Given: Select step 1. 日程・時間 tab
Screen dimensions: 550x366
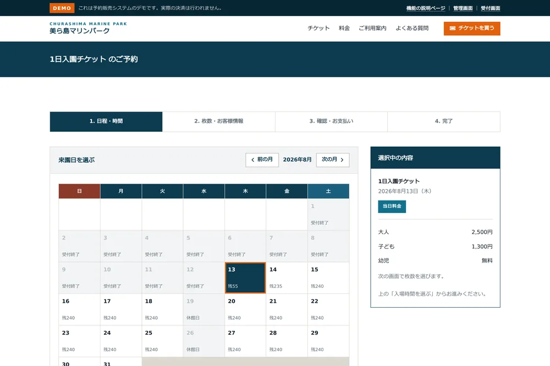Looking at the screenshot, I should [x=106, y=121].
